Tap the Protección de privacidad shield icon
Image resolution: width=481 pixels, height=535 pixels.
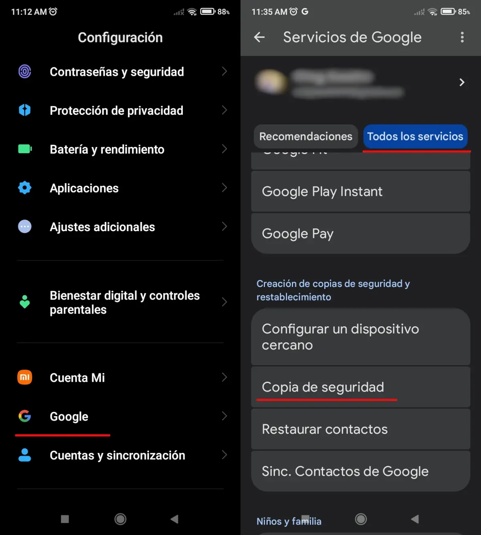click(25, 110)
